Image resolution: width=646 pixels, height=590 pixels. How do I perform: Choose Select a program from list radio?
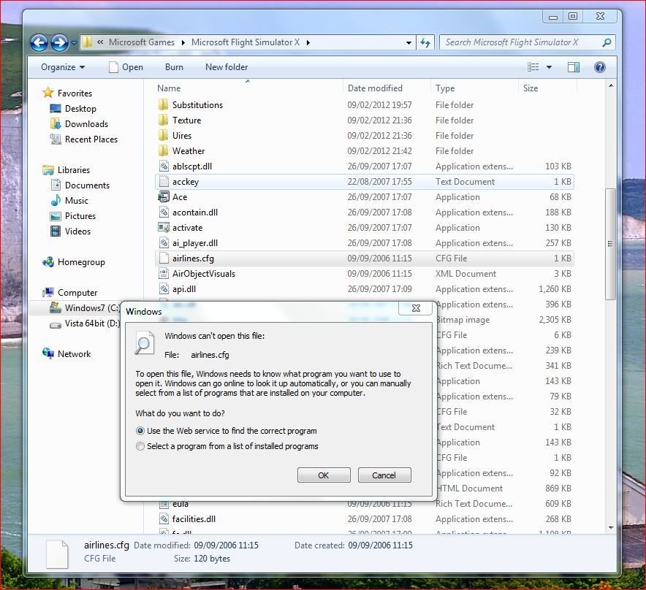pyautogui.click(x=140, y=446)
